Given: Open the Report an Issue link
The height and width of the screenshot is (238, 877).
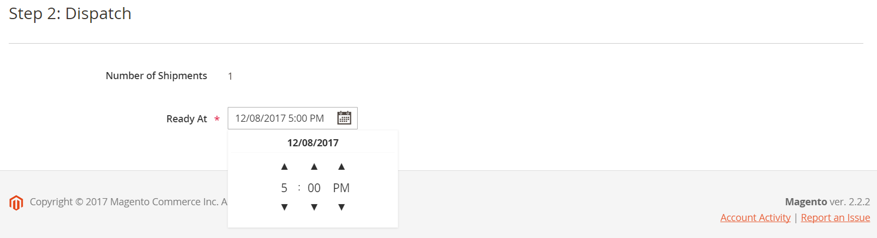Looking at the screenshot, I should (x=835, y=217).
